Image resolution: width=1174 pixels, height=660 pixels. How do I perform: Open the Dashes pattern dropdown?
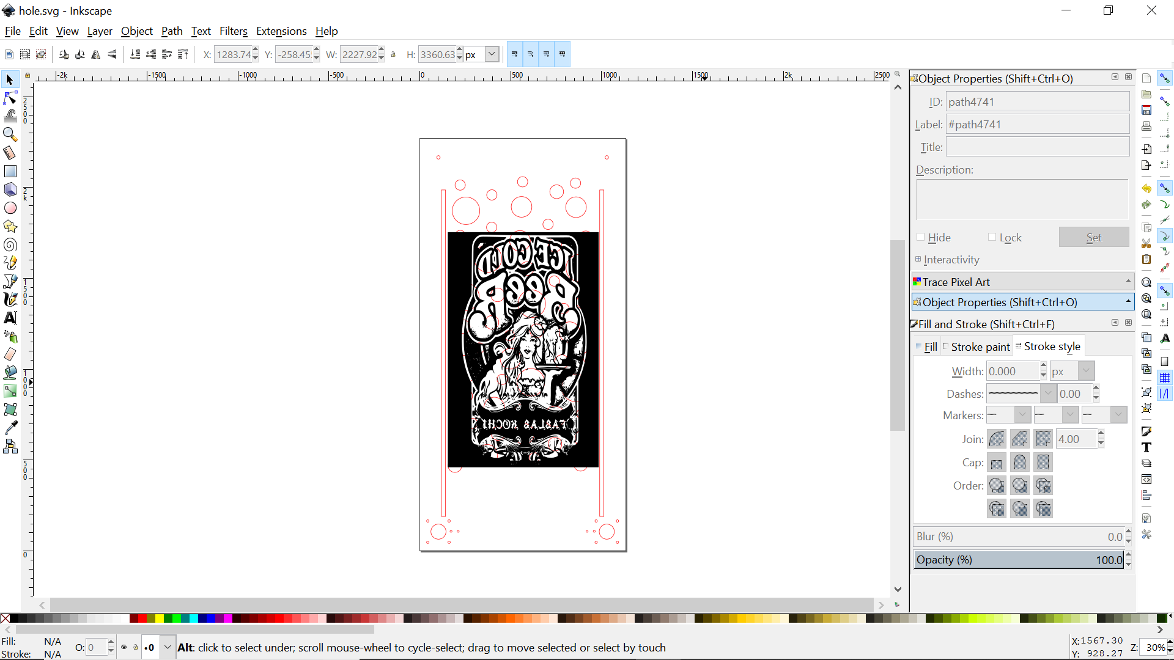1048,394
